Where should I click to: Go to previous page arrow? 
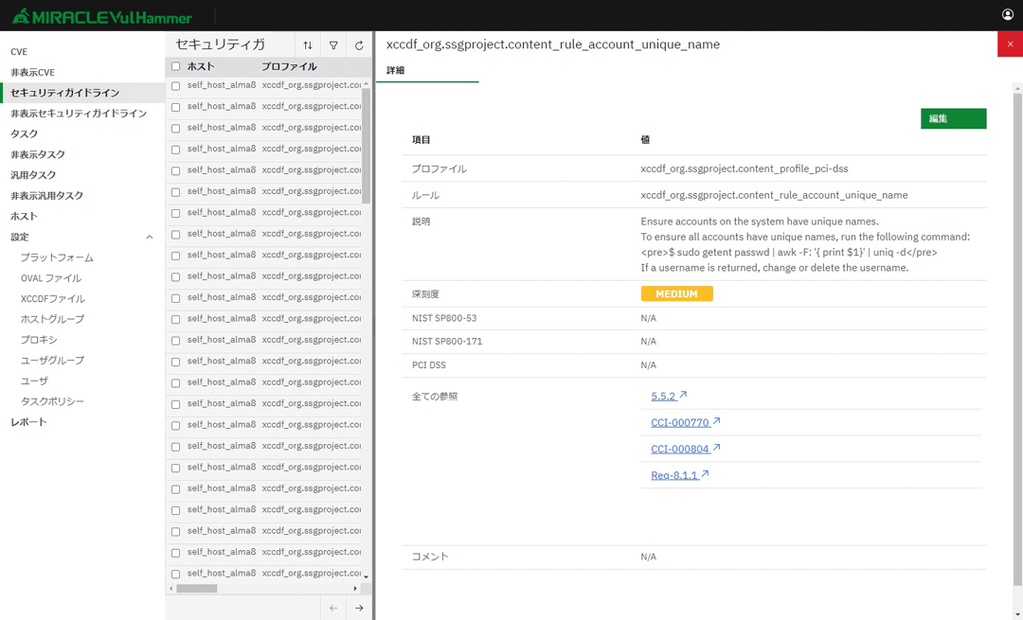tap(333, 608)
